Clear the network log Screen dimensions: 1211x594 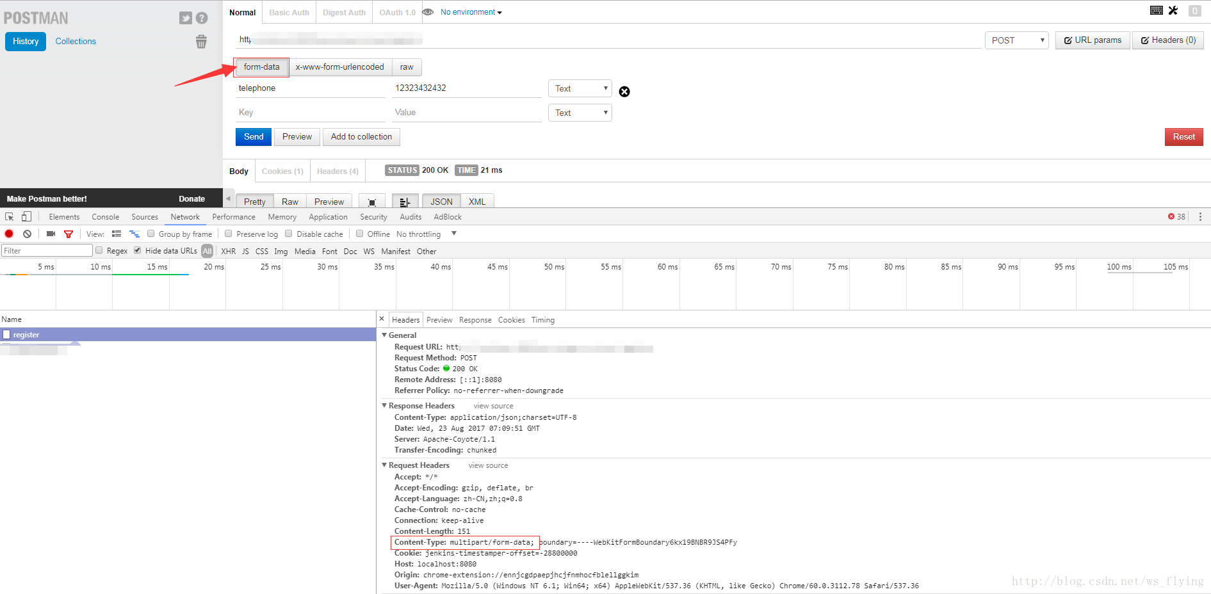coord(27,234)
